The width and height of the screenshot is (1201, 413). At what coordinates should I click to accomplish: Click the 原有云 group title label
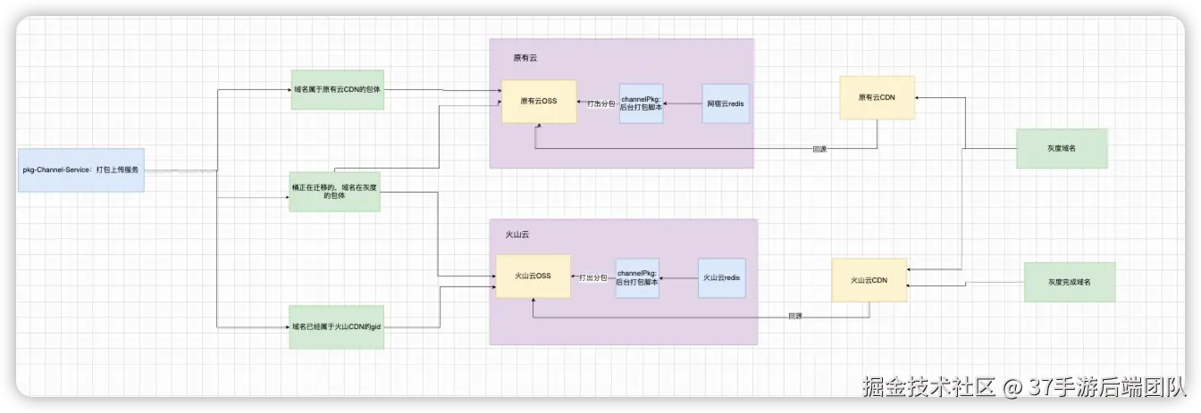click(525, 57)
